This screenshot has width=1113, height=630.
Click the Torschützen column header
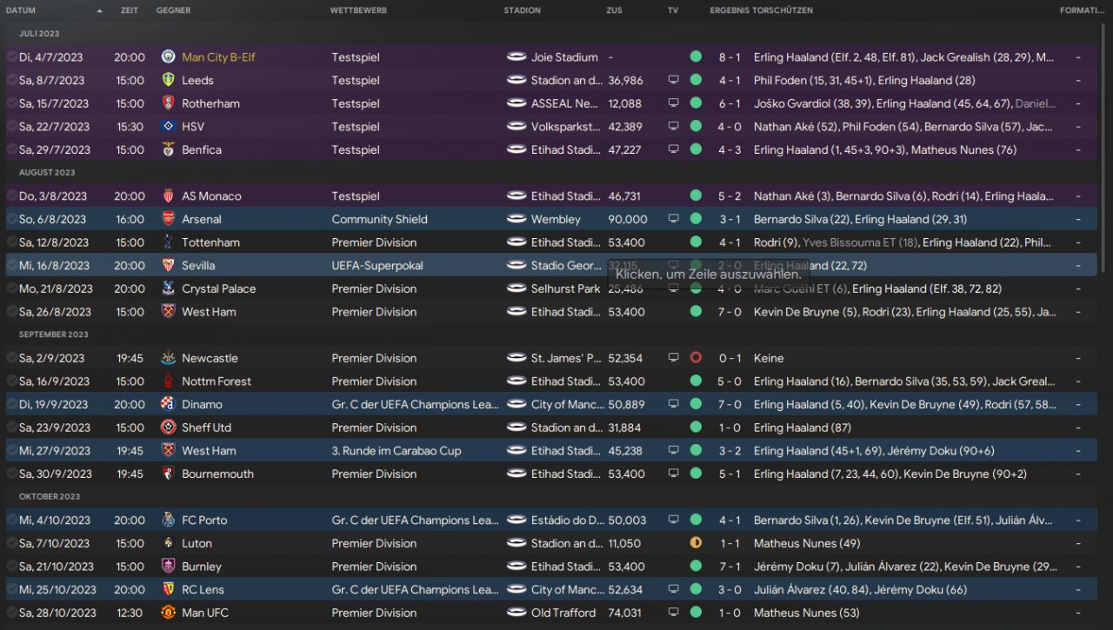pos(783,10)
